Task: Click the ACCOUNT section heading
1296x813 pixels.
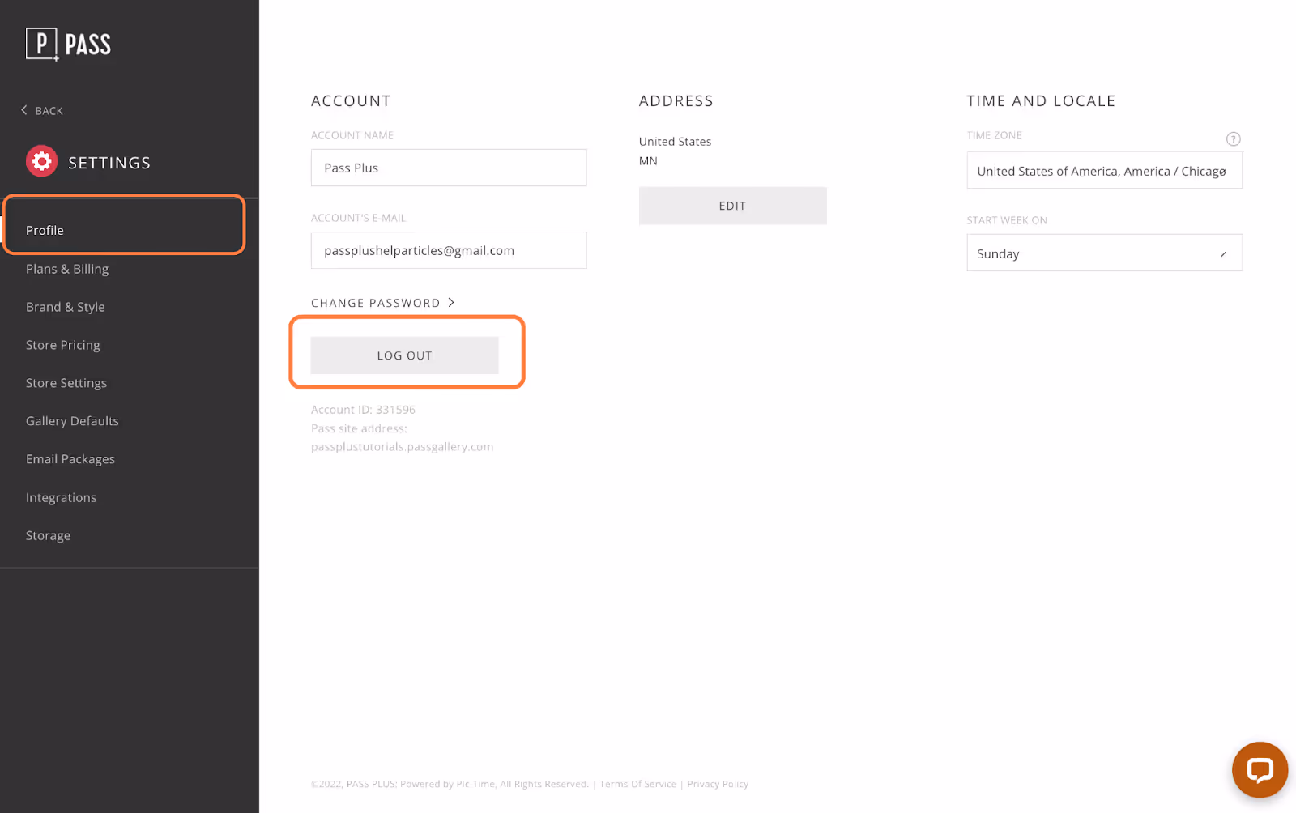Action: coord(351,101)
